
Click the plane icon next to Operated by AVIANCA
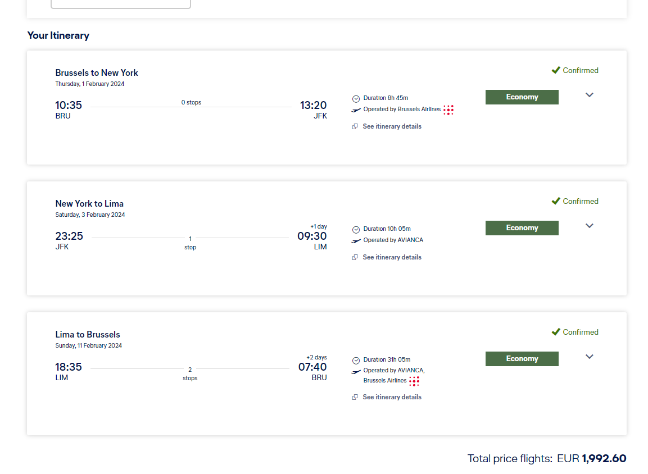click(x=356, y=241)
